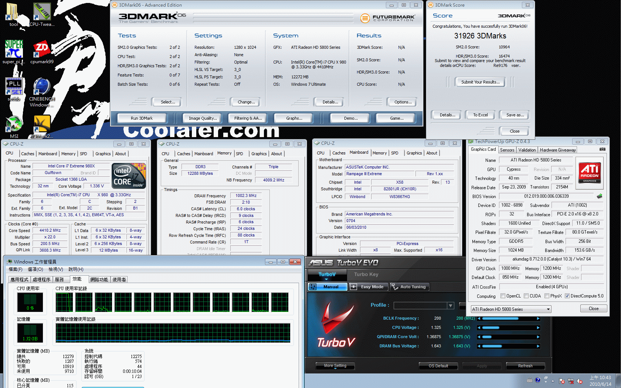Click the muted volume tray icon
Image resolution: width=621 pixels, height=388 pixels.
pyautogui.click(x=580, y=381)
